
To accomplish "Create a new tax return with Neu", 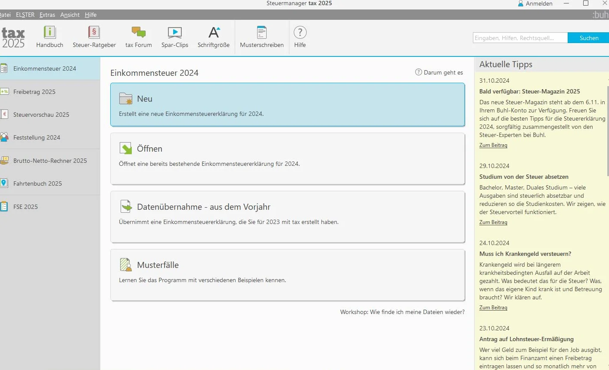I will coord(288,105).
